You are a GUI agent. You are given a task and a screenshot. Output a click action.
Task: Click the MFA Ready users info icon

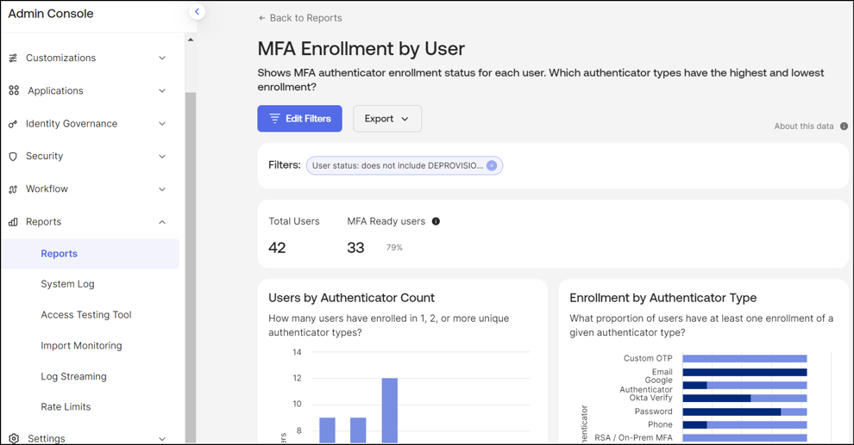tap(436, 221)
